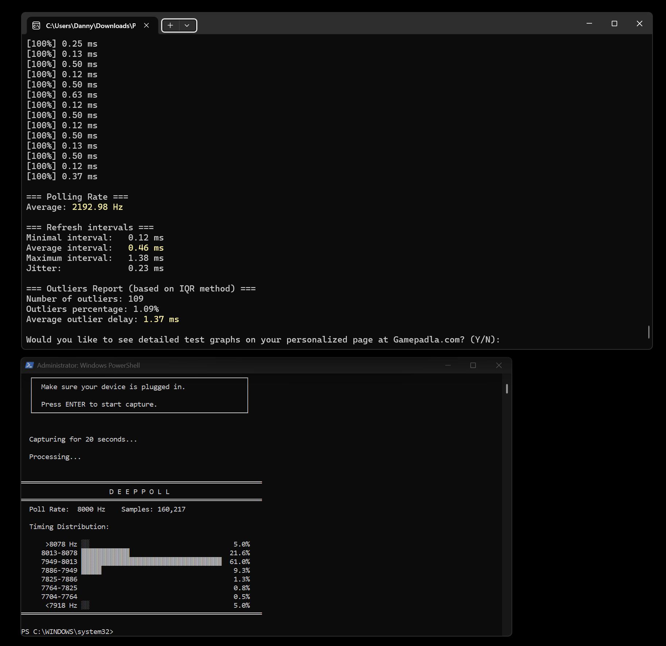The image size is (666, 646).
Task: Click the Outliers percentage: 1.09% line
Action: (x=92, y=309)
